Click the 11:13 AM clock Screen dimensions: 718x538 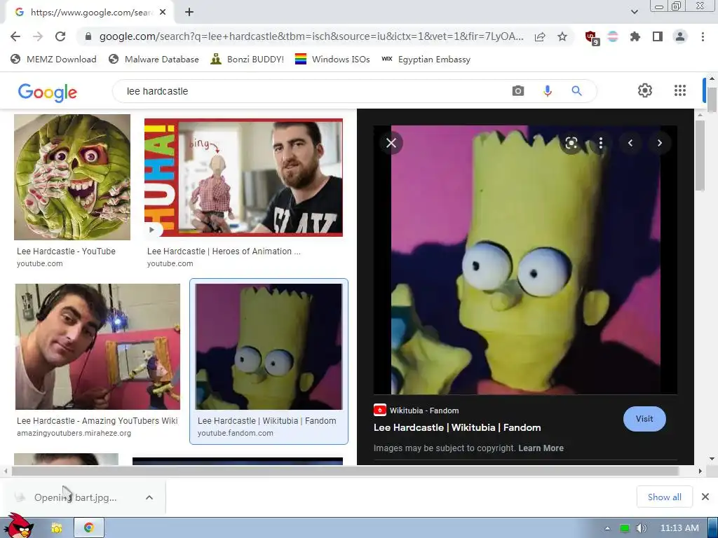(679, 528)
